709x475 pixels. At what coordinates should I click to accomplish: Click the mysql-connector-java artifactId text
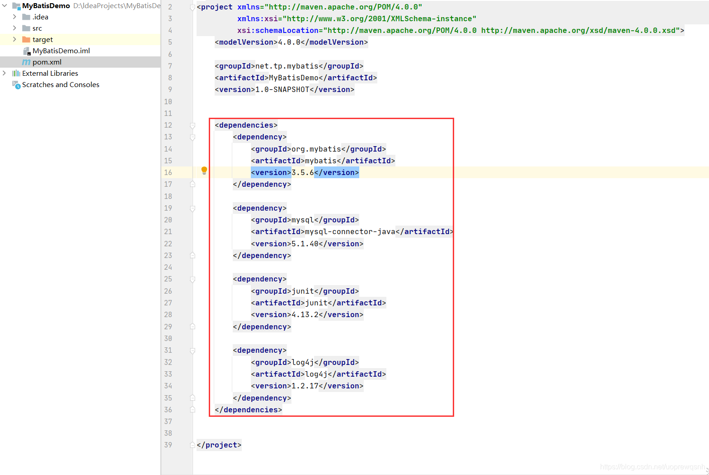click(350, 231)
